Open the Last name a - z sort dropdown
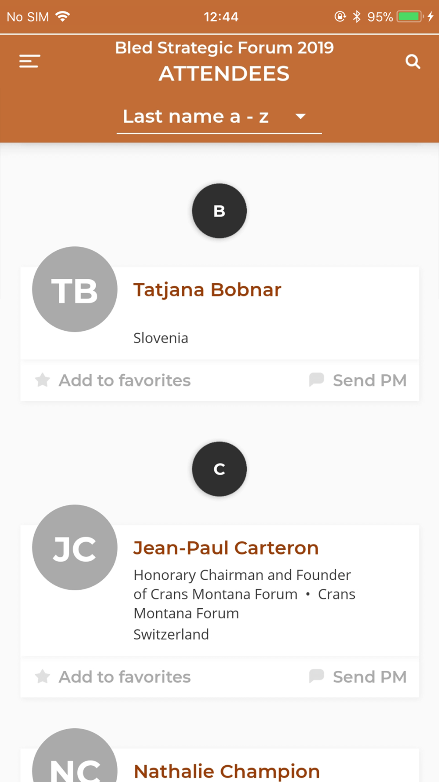 [219, 117]
